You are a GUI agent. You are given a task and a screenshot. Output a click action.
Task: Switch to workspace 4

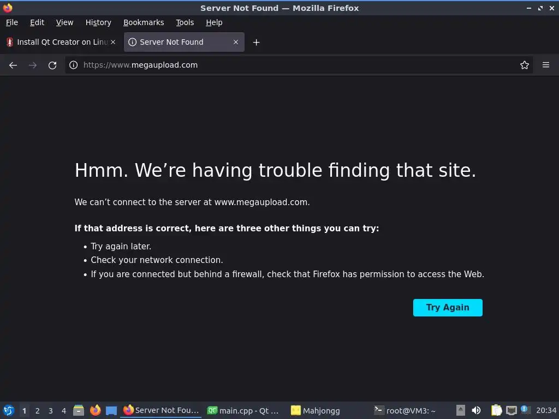[x=64, y=411]
